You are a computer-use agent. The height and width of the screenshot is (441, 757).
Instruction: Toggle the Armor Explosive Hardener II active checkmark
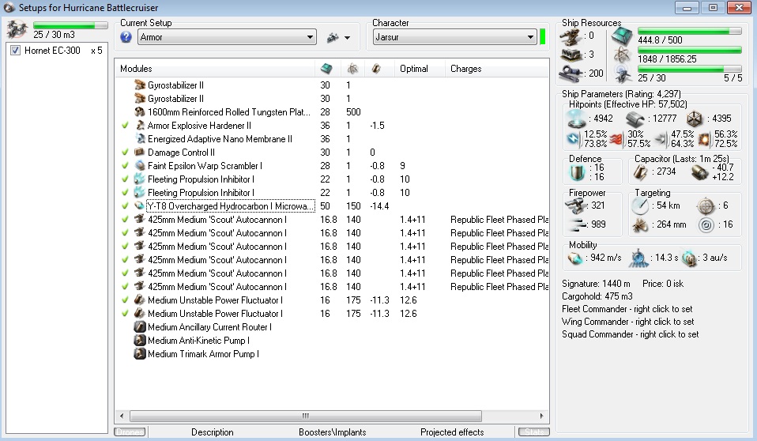tap(125, 126)
